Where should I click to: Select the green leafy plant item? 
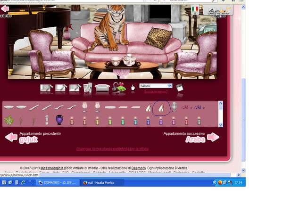(x=8, y=121)
